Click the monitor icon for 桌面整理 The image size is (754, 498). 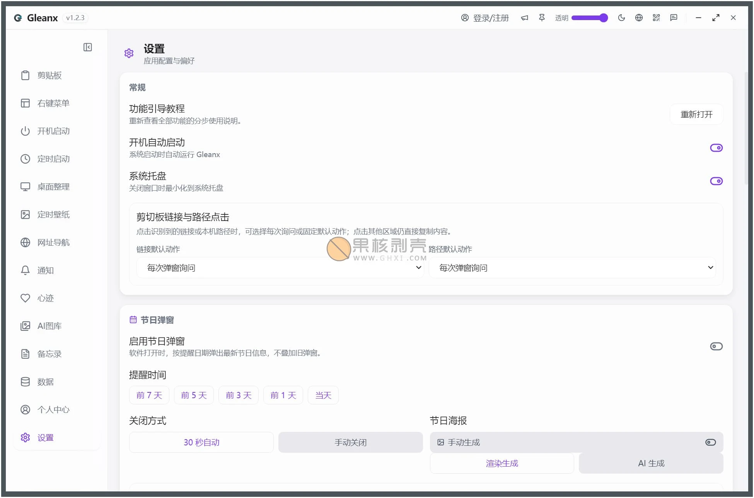point(25,187)
